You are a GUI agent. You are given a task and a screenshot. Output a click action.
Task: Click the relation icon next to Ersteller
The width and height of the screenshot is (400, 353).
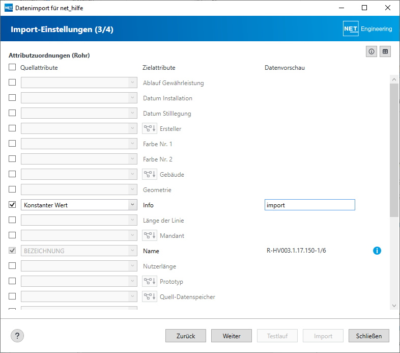click(150, 129)
